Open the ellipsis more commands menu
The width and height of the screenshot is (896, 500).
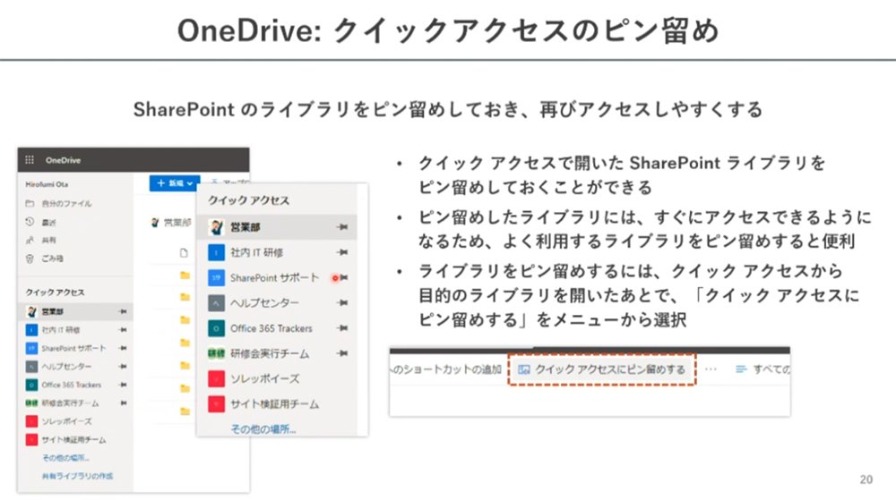click(x=711, y=369)
